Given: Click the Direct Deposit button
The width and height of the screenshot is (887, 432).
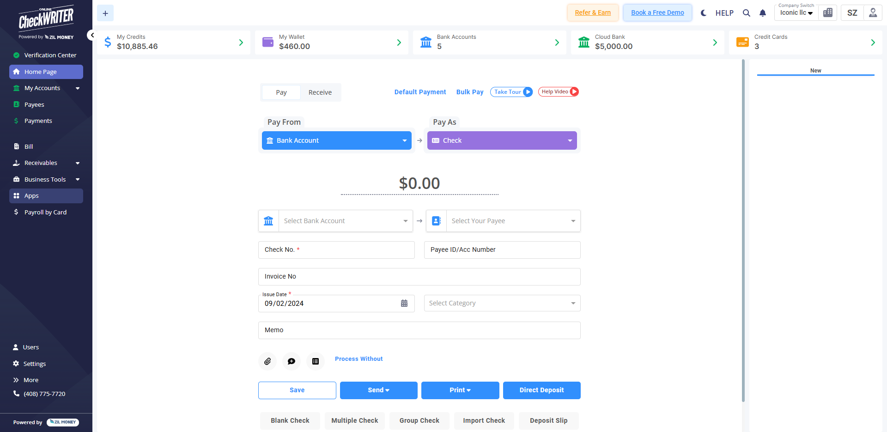Looking at the screenshot, I should [x=541, y=390].
